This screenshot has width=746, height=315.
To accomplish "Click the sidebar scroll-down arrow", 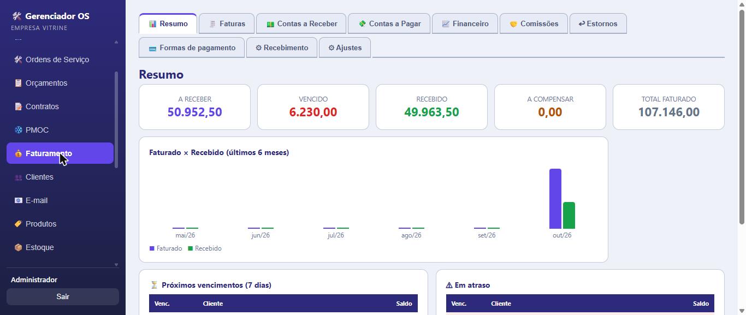I will point(116,265).
